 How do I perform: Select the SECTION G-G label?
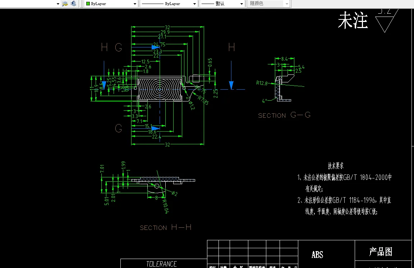(284, 115)
